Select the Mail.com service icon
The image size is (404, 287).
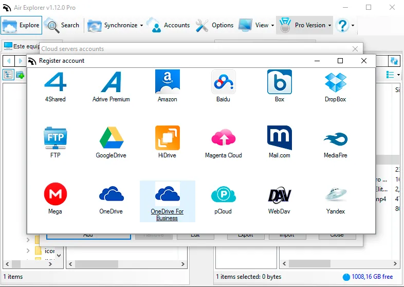pyautogui.click(x=280, y=142)
